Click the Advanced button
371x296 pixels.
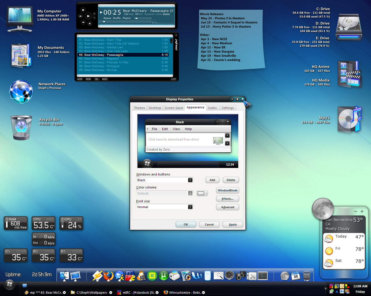(x=228, y=207)
